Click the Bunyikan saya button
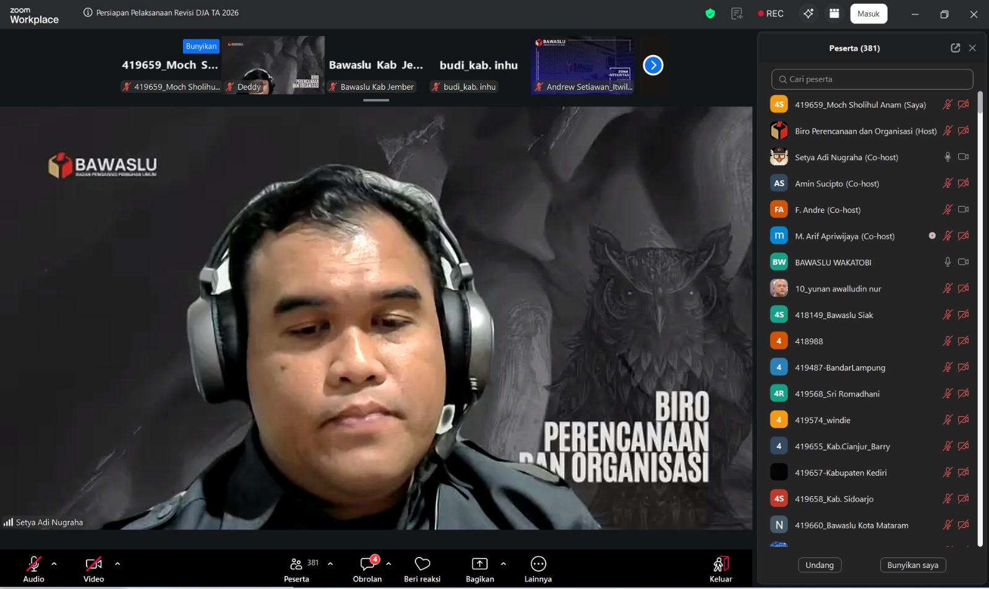Viewport: 989px width, 589px height. [x=912, y=565]
